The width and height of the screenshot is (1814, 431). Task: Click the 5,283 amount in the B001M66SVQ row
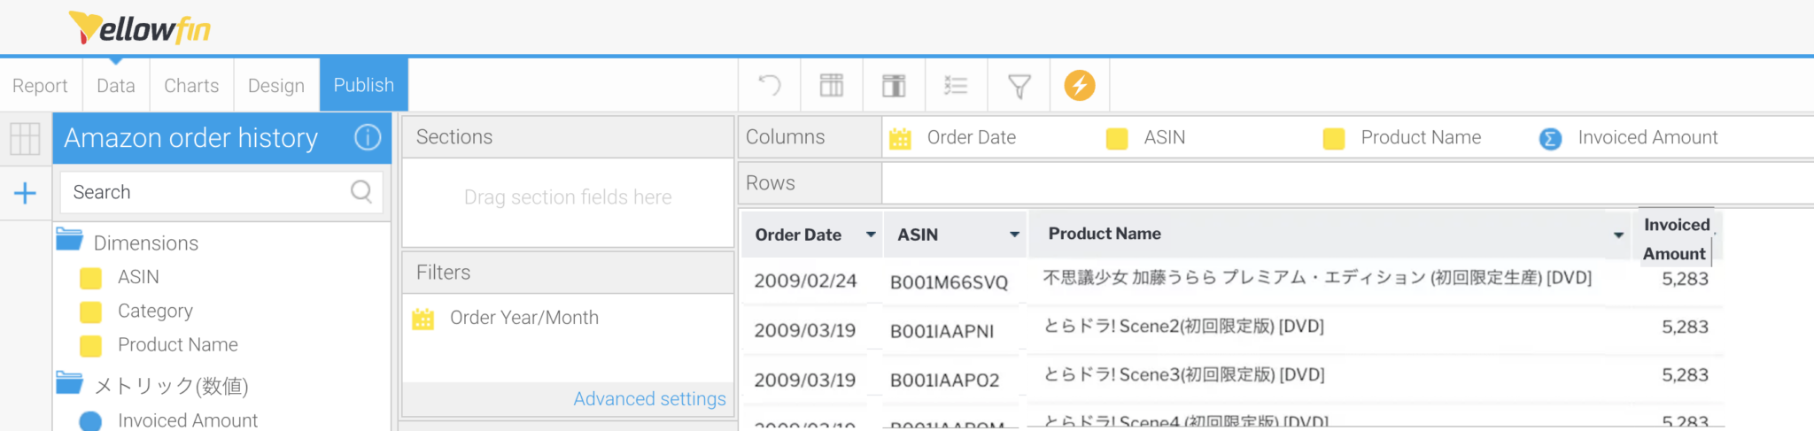[1685, 279]
